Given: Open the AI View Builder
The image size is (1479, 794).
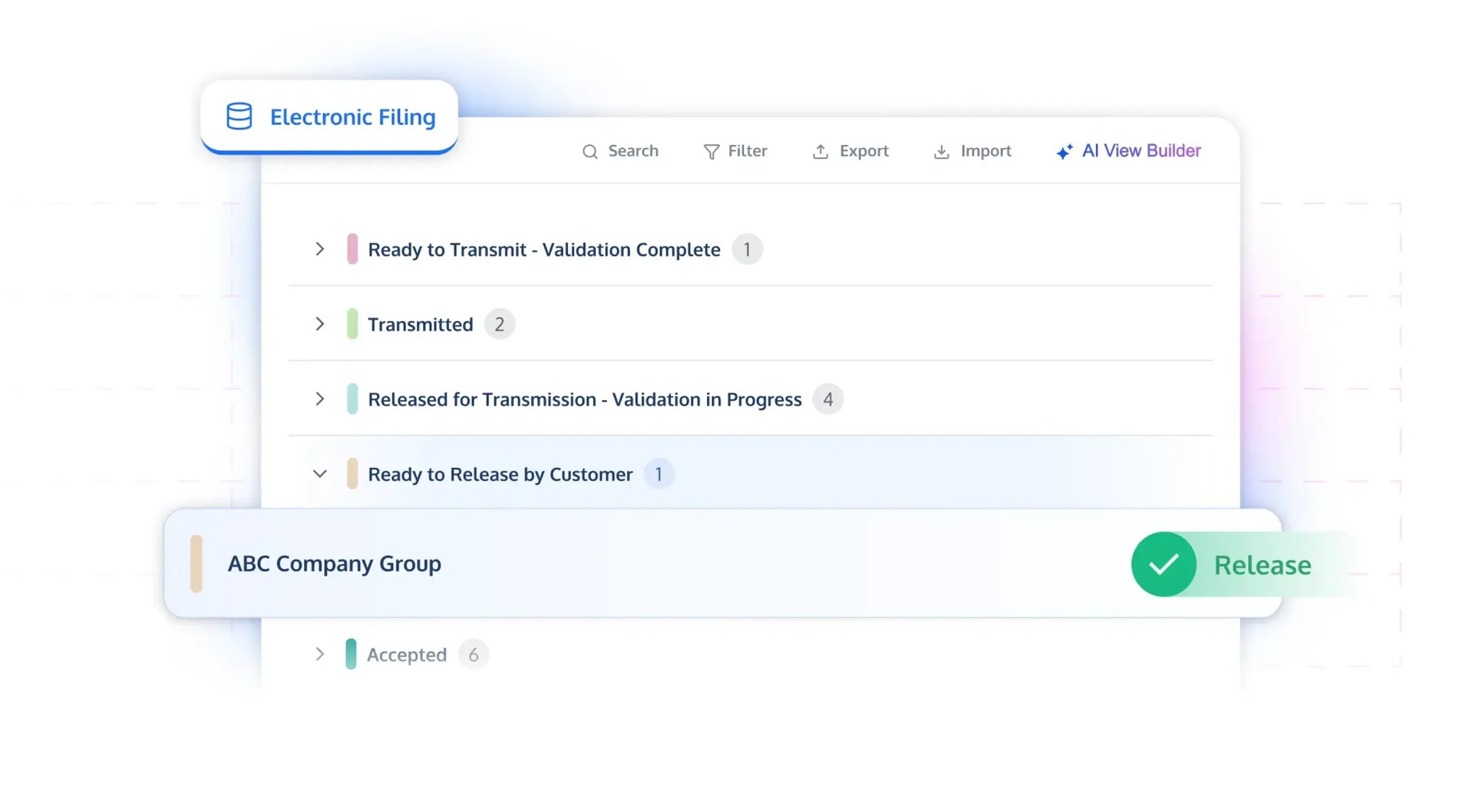Looking at the screenshot, I should [x=1141, y=151].
